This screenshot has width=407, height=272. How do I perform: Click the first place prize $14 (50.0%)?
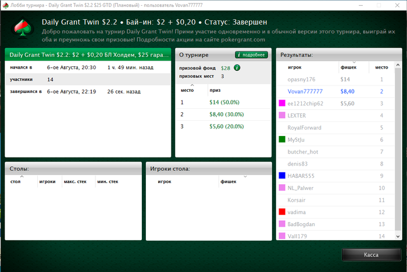pyautogui.click(x=224, y=102)
